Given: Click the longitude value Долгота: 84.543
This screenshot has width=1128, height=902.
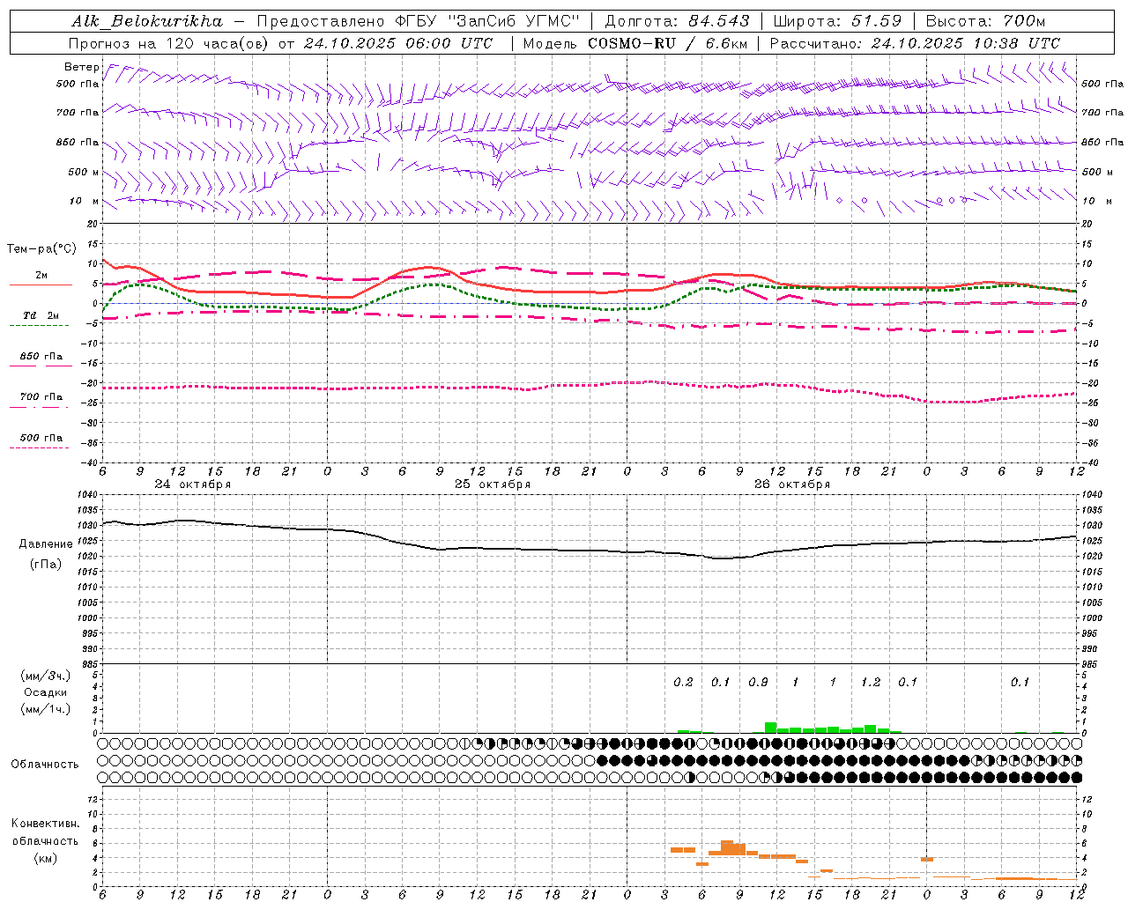Looking at the screenshot, I should (678, 21).
